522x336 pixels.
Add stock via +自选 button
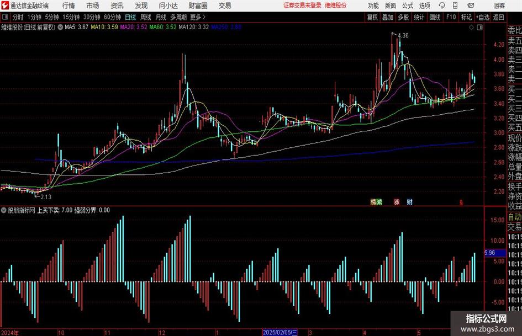click(x=482, y=17)
